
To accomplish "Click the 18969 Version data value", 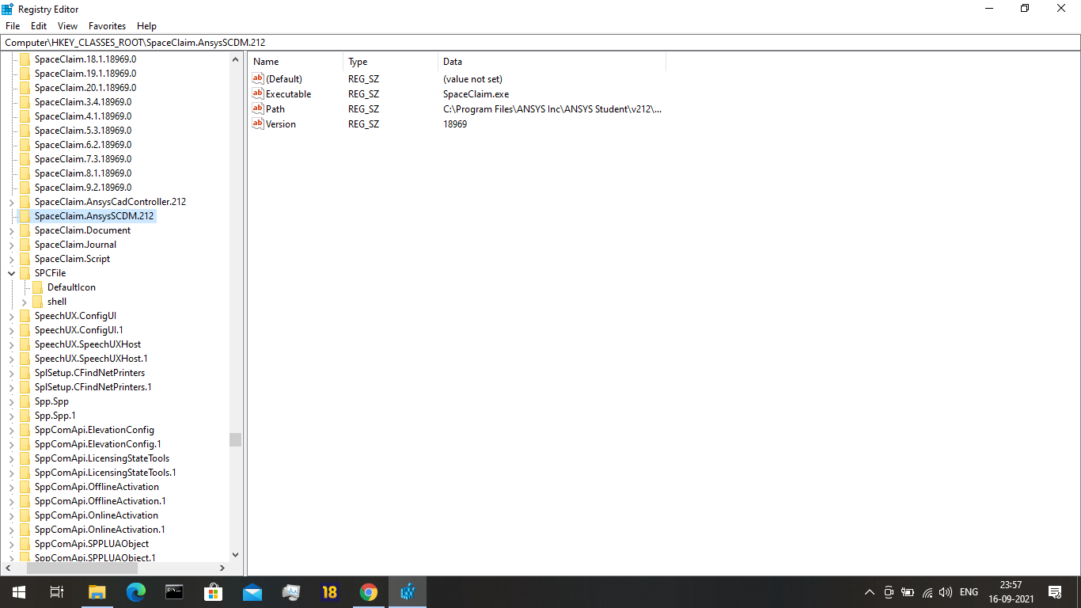I will pyautogui.click(x=455, y=124).
